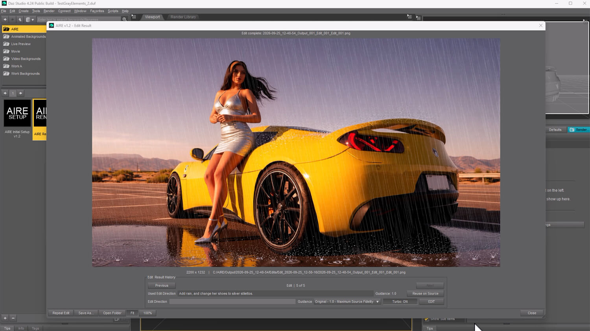Go to next page of content thumbnails
590x331 pixels.
coord(20,93)
